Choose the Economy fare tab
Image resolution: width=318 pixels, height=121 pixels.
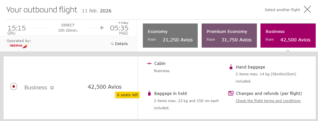(x=170, y=36)
